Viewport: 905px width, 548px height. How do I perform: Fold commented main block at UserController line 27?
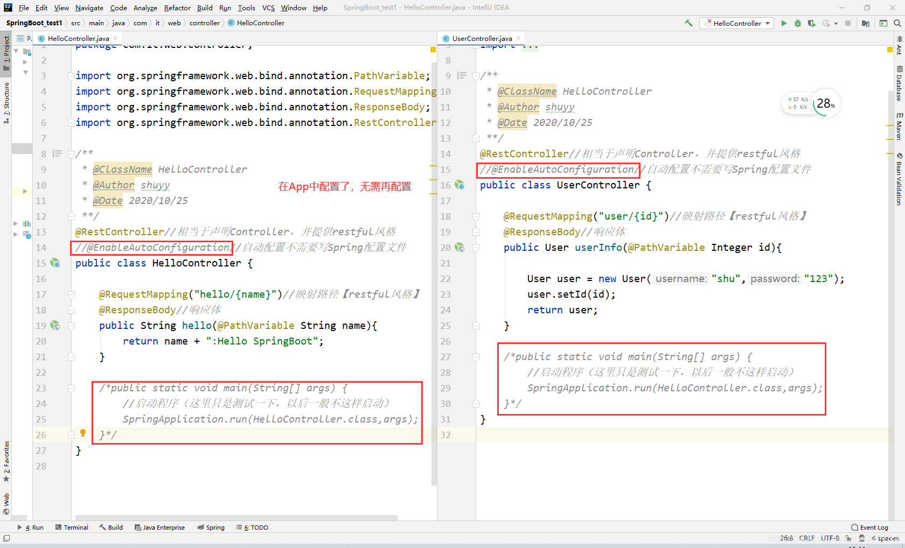coord(476,357)
